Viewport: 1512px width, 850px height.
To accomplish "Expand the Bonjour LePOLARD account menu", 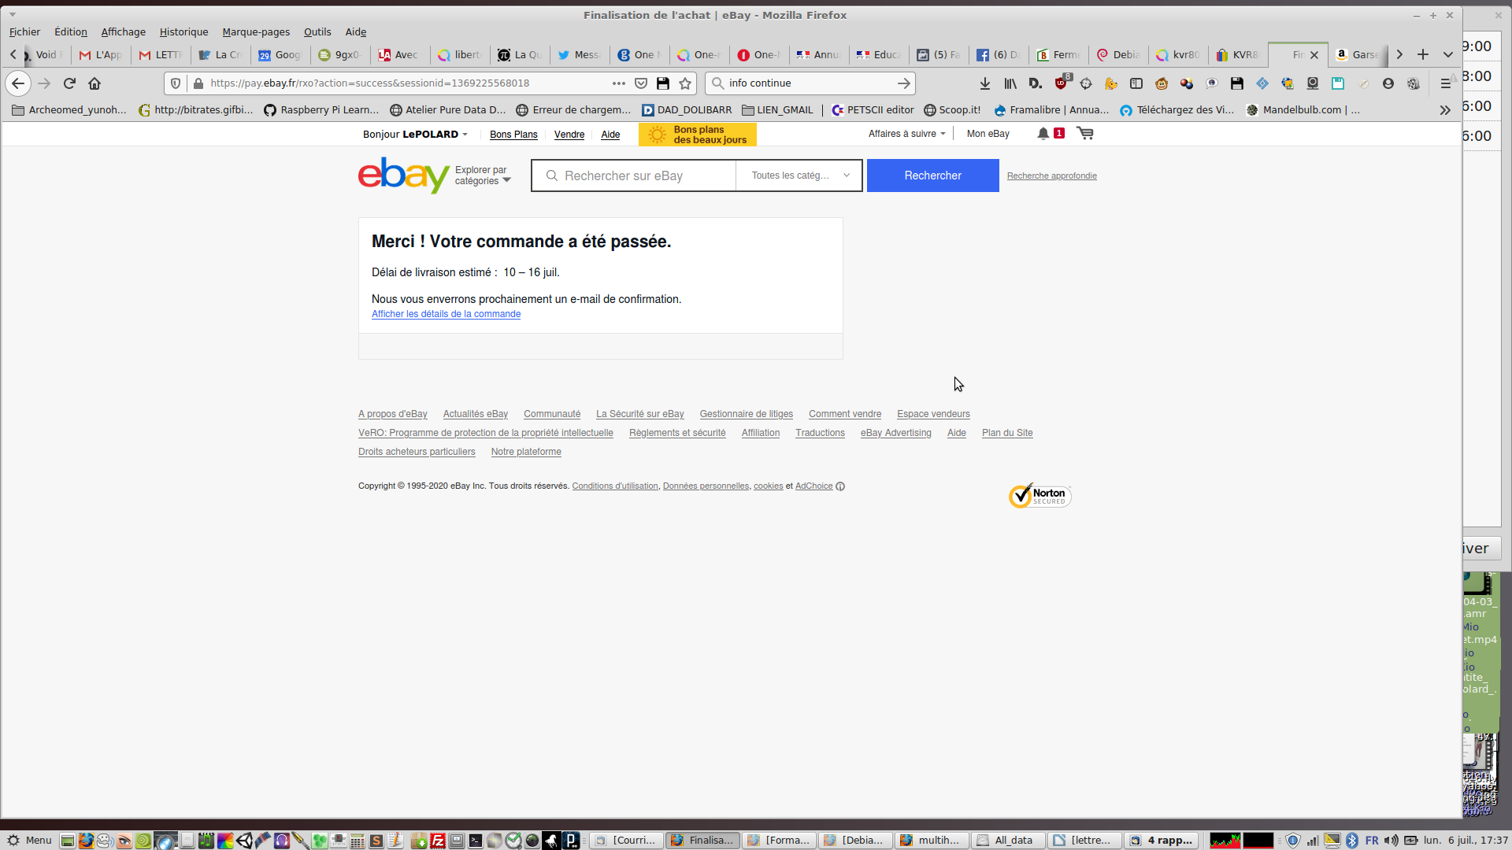I will [x=415, y=134].
